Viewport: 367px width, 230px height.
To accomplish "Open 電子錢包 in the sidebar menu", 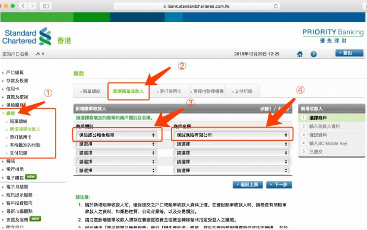I will (x=15, y=178).
